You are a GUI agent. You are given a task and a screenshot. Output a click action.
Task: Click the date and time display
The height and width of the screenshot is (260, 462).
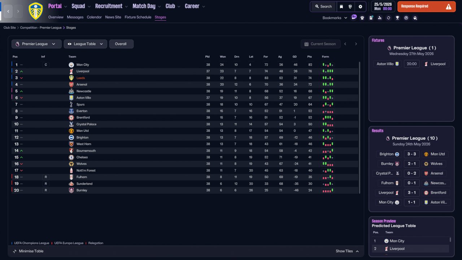(x=383, y=6)
